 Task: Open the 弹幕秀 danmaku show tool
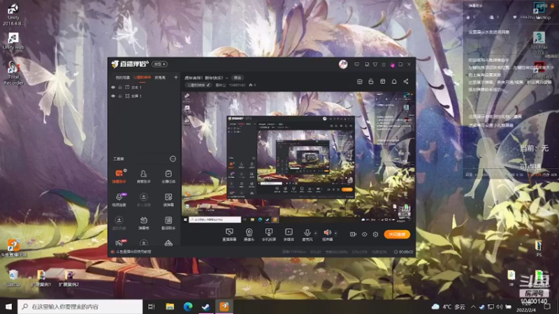[x=143, y=223]
